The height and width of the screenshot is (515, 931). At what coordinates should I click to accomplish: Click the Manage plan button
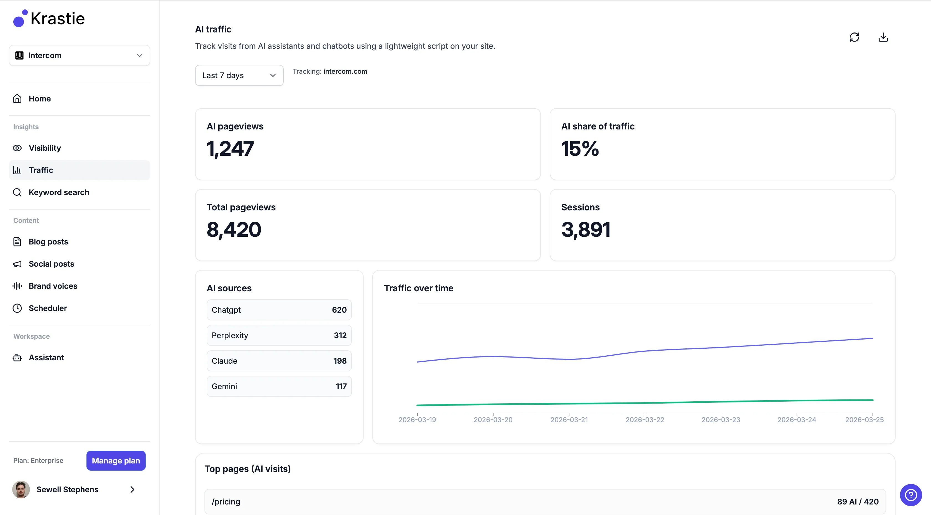(x=116, y=460)
